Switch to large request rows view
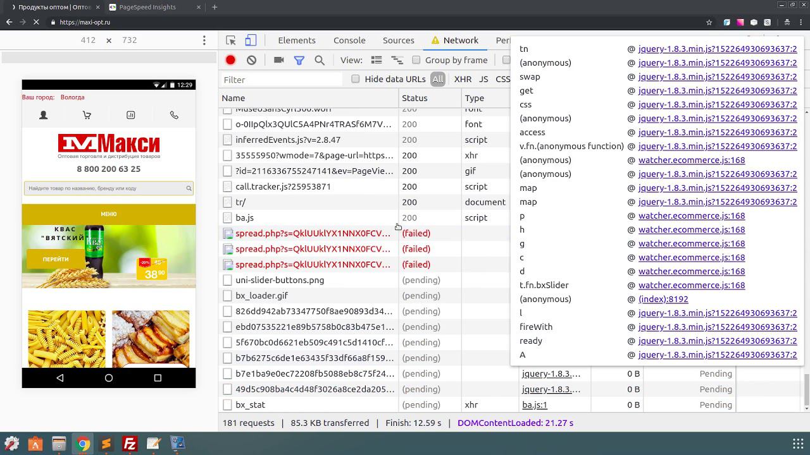The height and width of the screenshot is (455, 810). click(377, 60)
